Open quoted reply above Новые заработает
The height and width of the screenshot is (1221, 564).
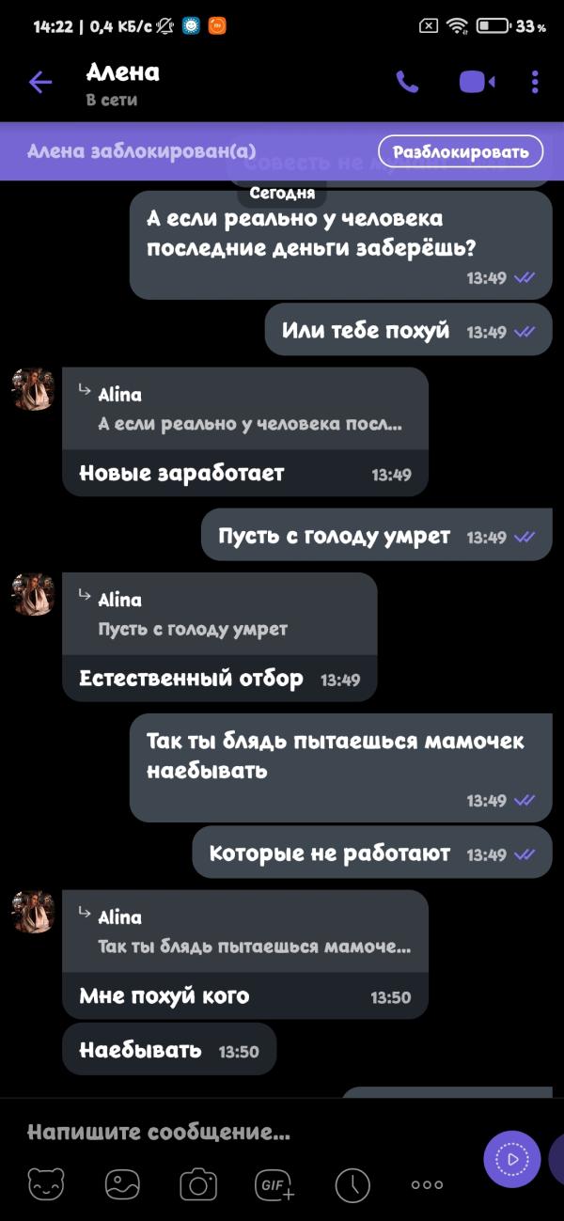click(244, 409)
